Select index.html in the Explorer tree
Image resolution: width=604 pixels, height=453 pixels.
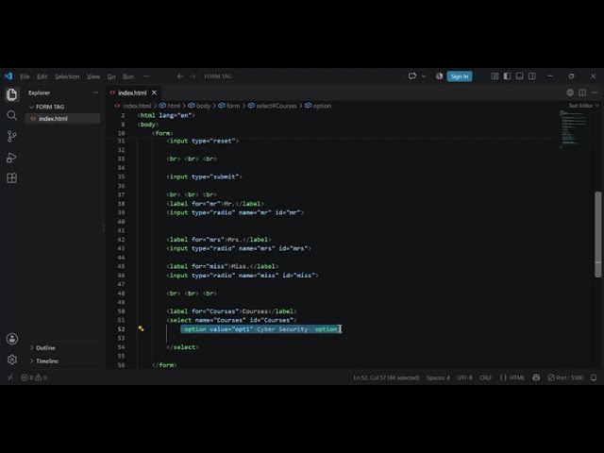coord(63,118)
